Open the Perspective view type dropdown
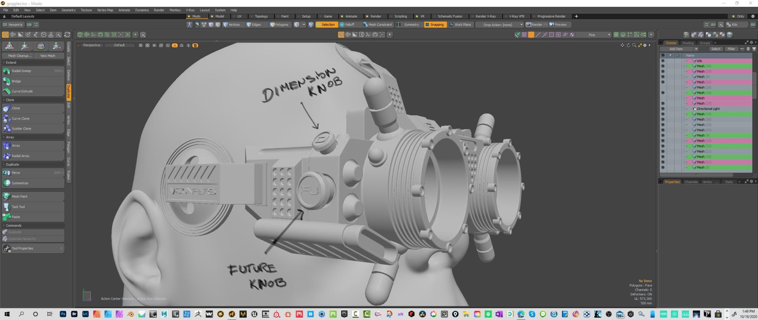 click(92, 45)
